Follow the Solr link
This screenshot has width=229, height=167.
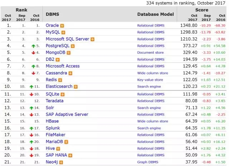(x=50, y=108)
